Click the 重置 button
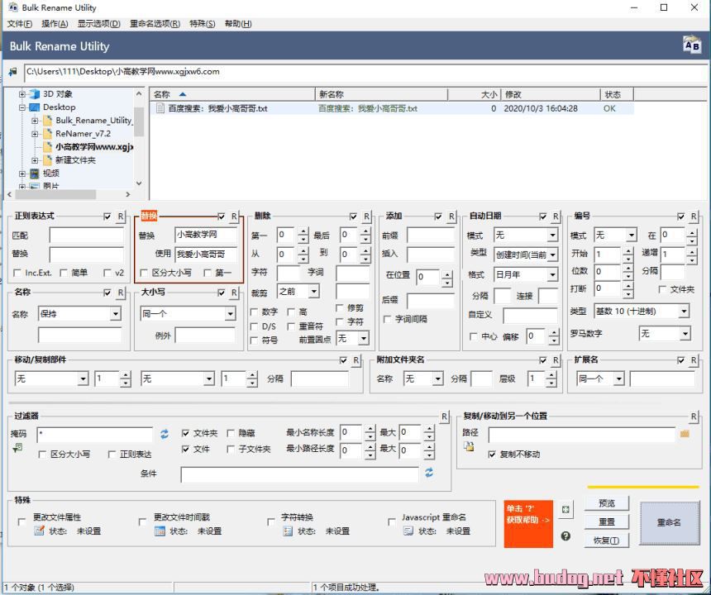The image size is (711, 595). tap(607, 521)
